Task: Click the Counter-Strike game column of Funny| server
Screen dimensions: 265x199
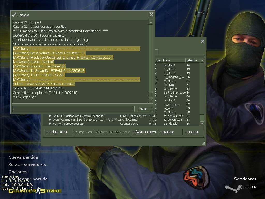Action: click(x=129, y=124)
